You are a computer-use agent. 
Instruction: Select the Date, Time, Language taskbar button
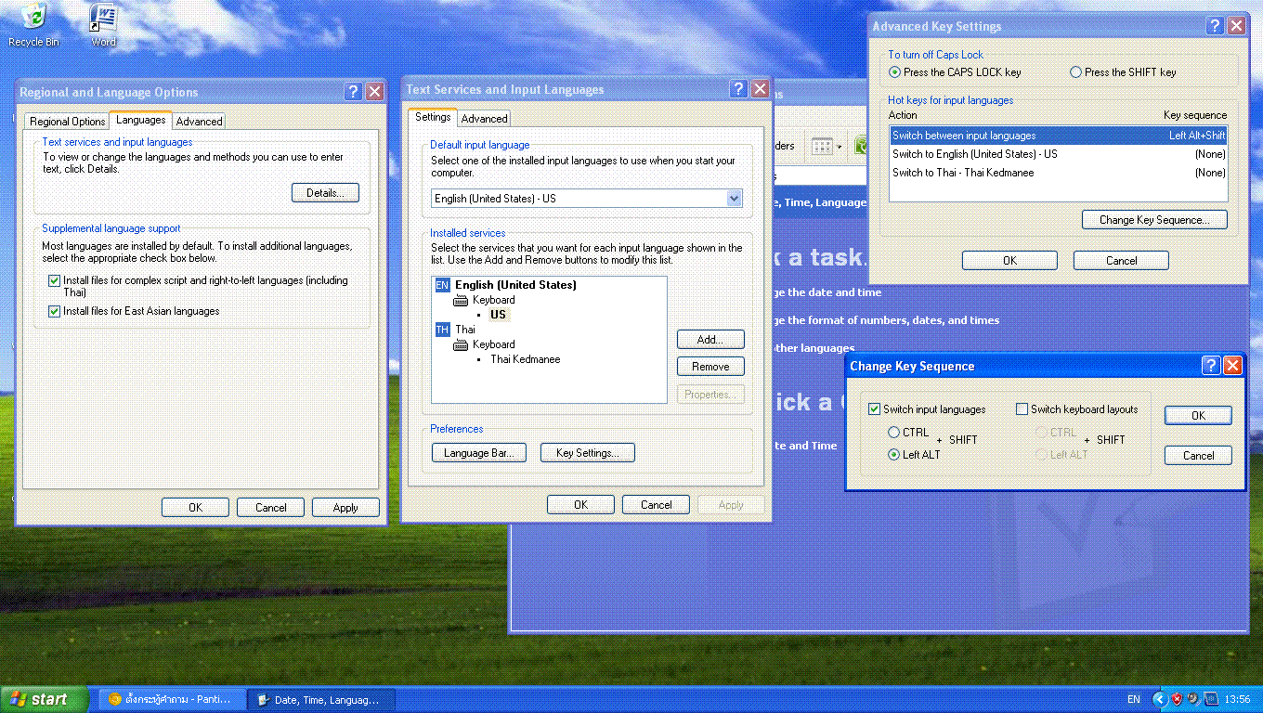[x=322, y=699]
